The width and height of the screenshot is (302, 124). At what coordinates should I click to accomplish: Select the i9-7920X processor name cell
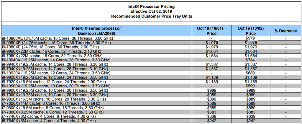click(x=54, y=81)
